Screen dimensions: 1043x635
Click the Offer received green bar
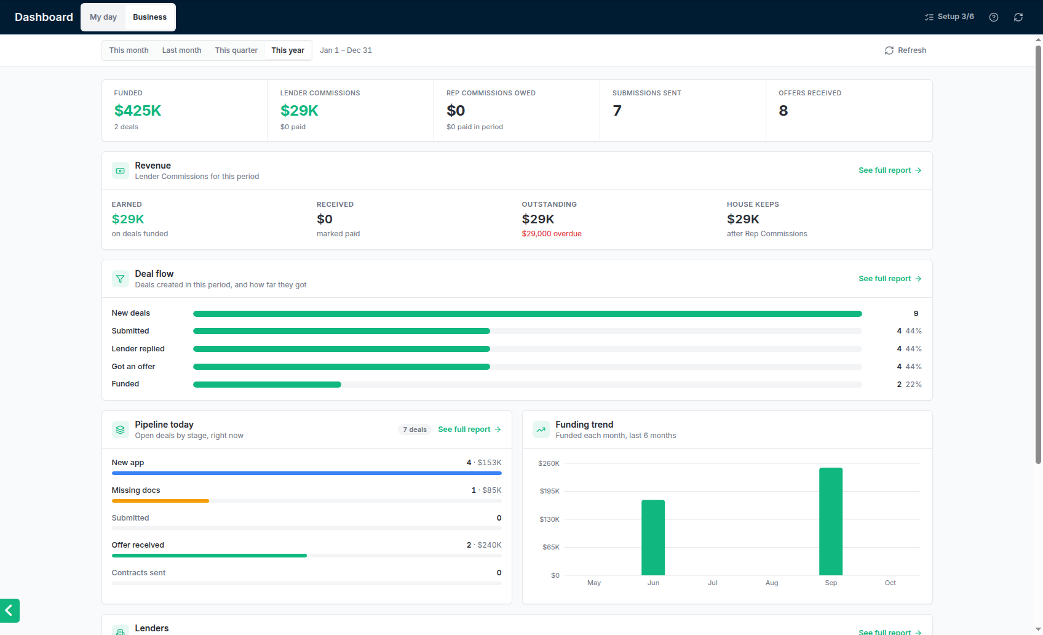pos(209,556)
